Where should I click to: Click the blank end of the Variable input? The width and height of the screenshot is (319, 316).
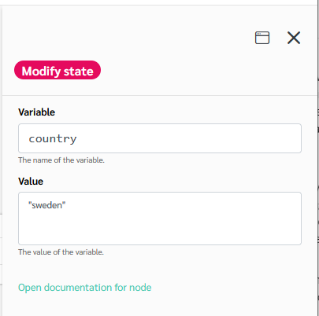(x=189, y=138)
